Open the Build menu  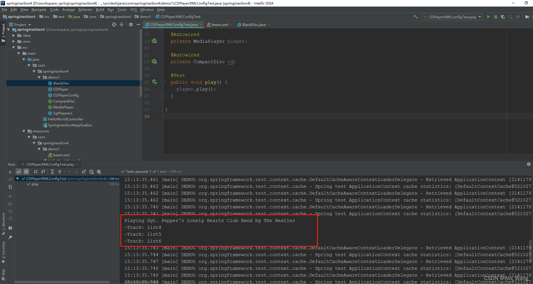(x=100, y=10)
